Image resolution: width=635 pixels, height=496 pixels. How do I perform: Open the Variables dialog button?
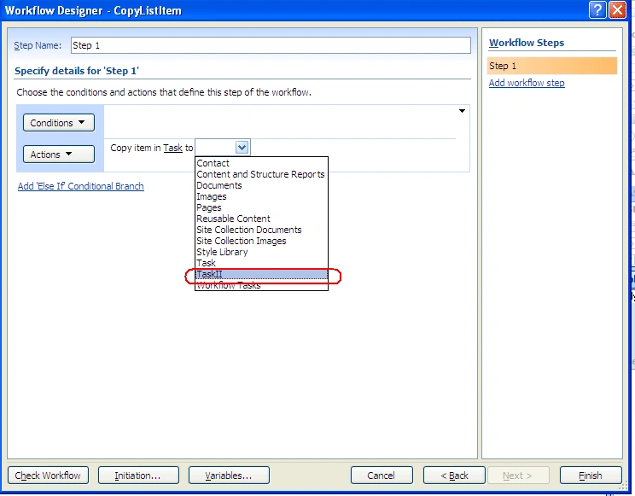(229, 476)
